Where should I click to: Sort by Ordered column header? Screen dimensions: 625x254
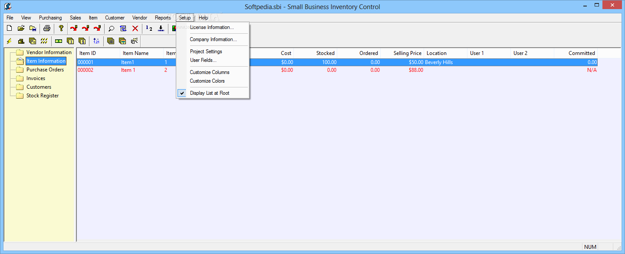359,53
